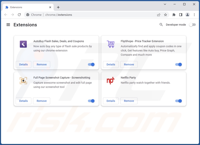Click Netflix party watch together description
The width and height of the screenshot is (200, 145).
[145, 83]
